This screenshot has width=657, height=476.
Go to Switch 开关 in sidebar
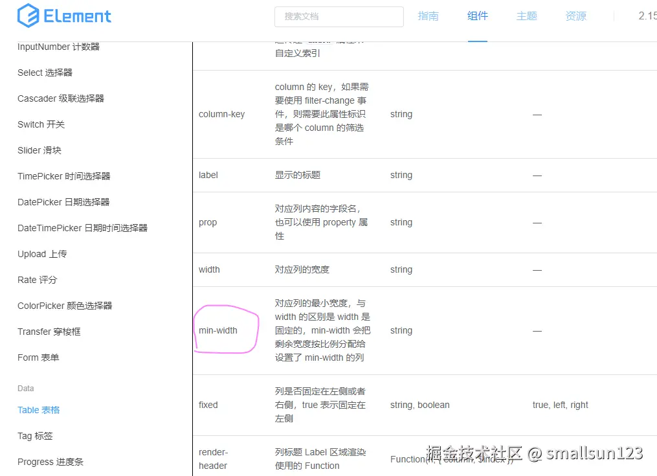[41, 124]
